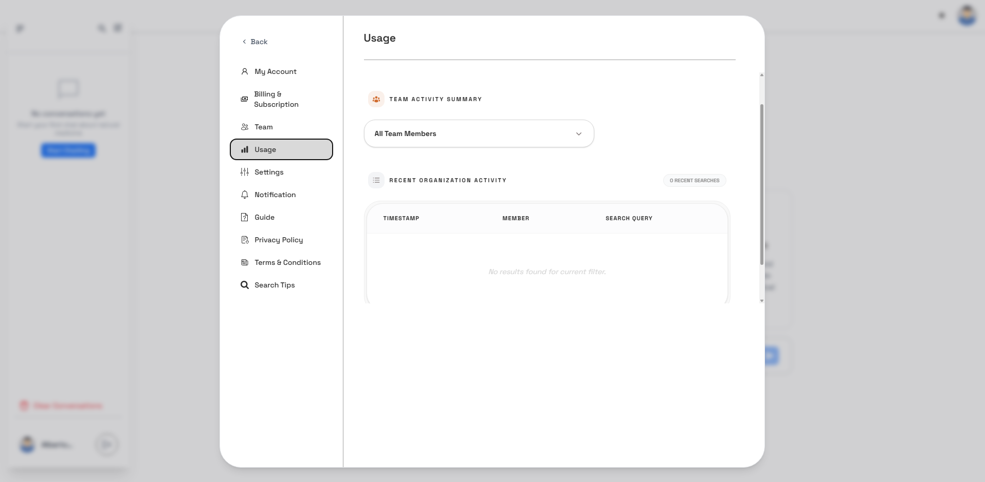Open the Terms & Conditions section

tap(287, 262)
